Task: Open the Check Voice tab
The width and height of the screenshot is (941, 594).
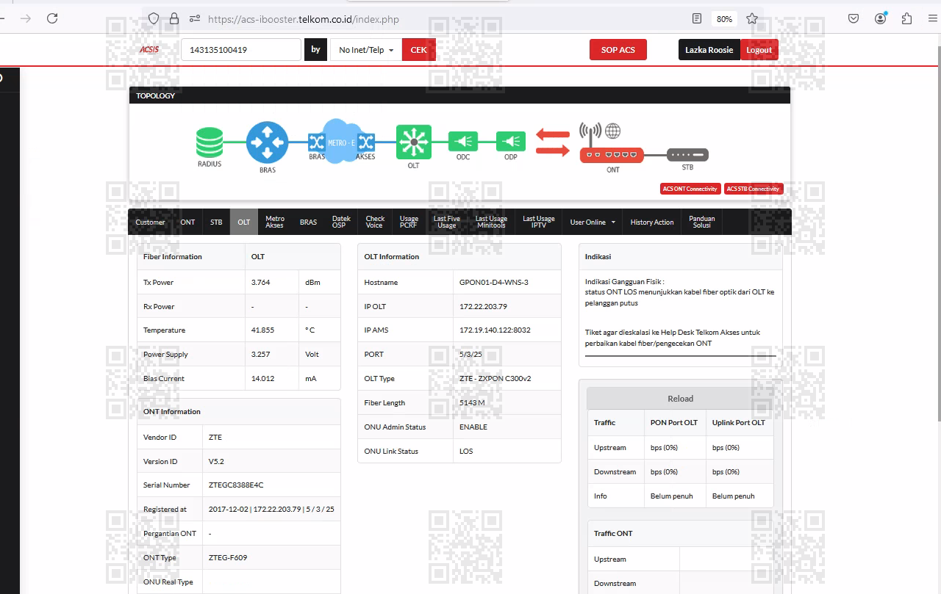Action: click(x=375, y=222)
